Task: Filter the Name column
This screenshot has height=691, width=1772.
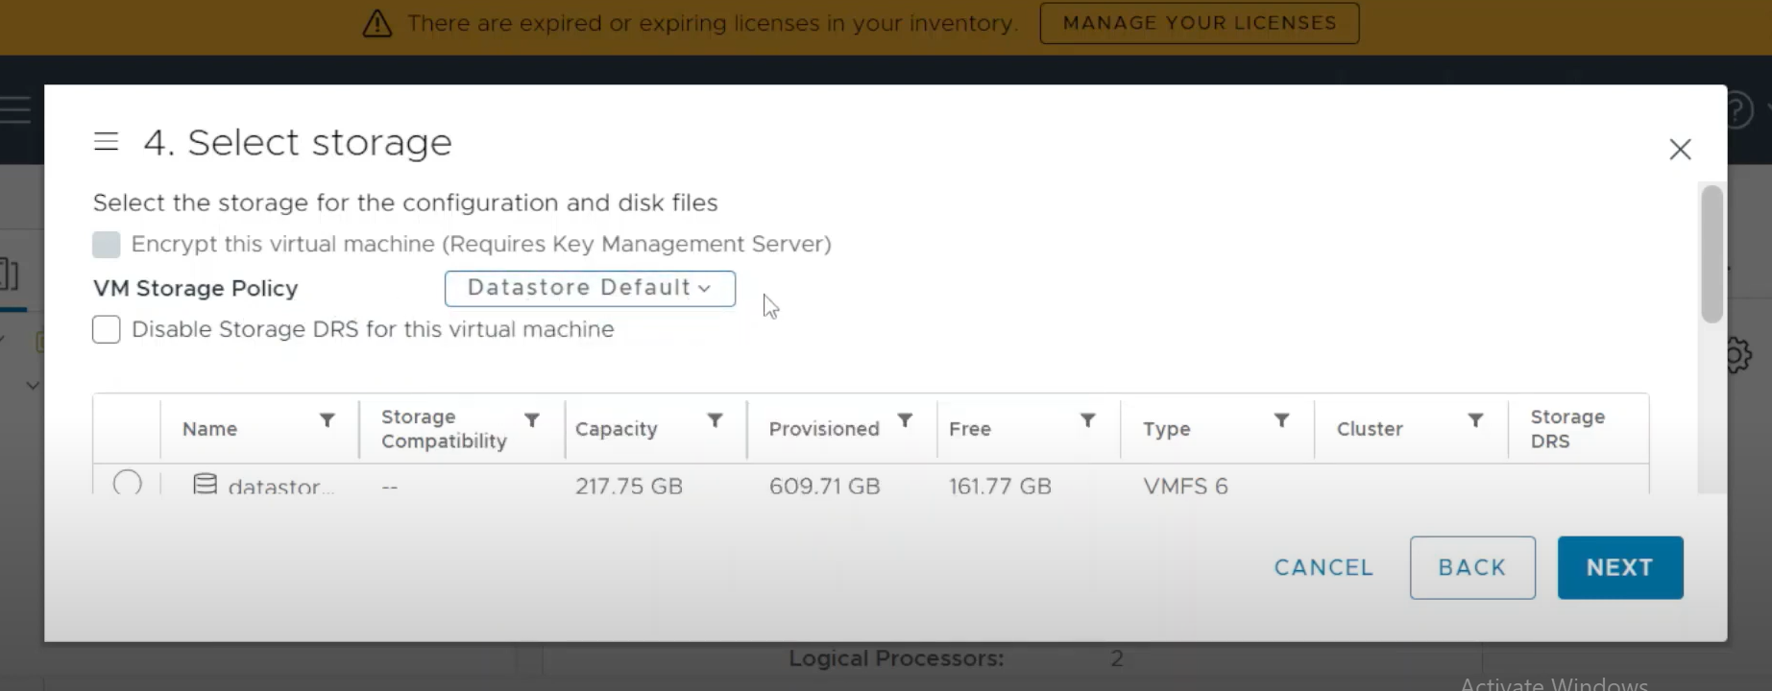Action: 328,420
